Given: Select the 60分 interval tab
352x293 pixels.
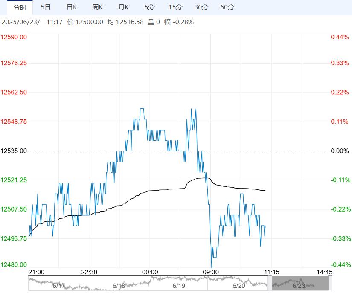Looking at the screenshot, I should (x=227, y=7).
